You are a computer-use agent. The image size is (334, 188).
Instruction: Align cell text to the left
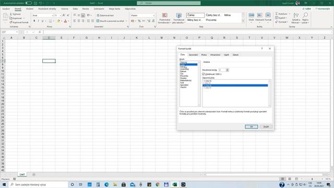point(75,21)
